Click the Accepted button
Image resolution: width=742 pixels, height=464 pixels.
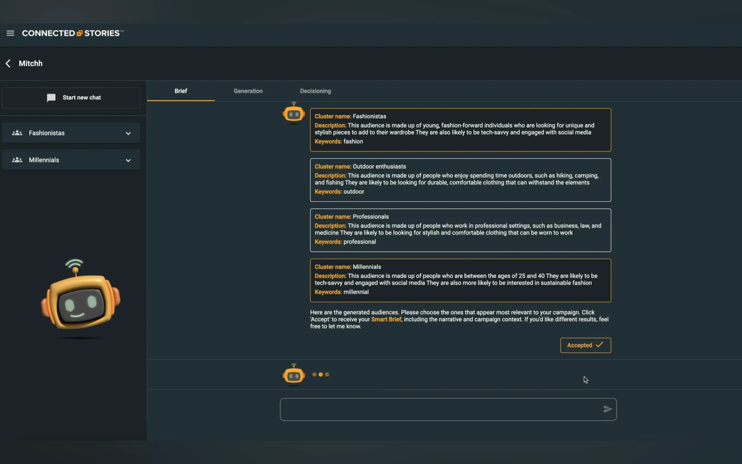tap(585, 345)
